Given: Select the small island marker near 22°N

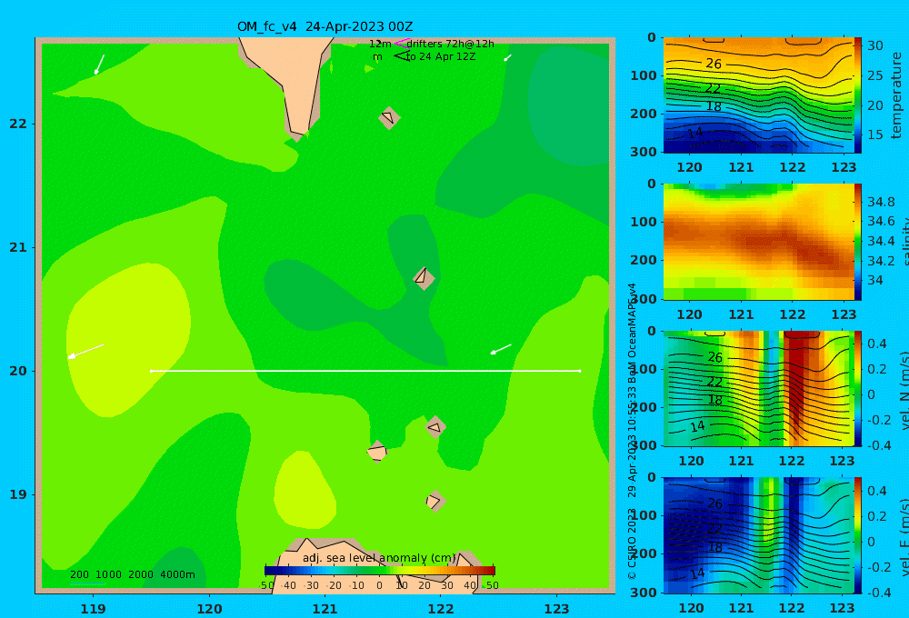Looking at the screenshot, I should [389, 117].
